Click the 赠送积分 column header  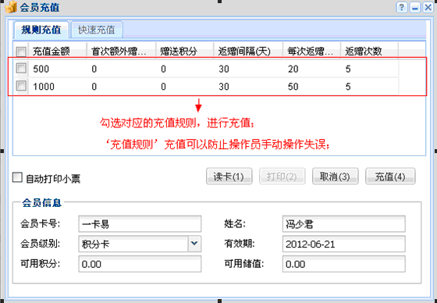coord(185,52)
